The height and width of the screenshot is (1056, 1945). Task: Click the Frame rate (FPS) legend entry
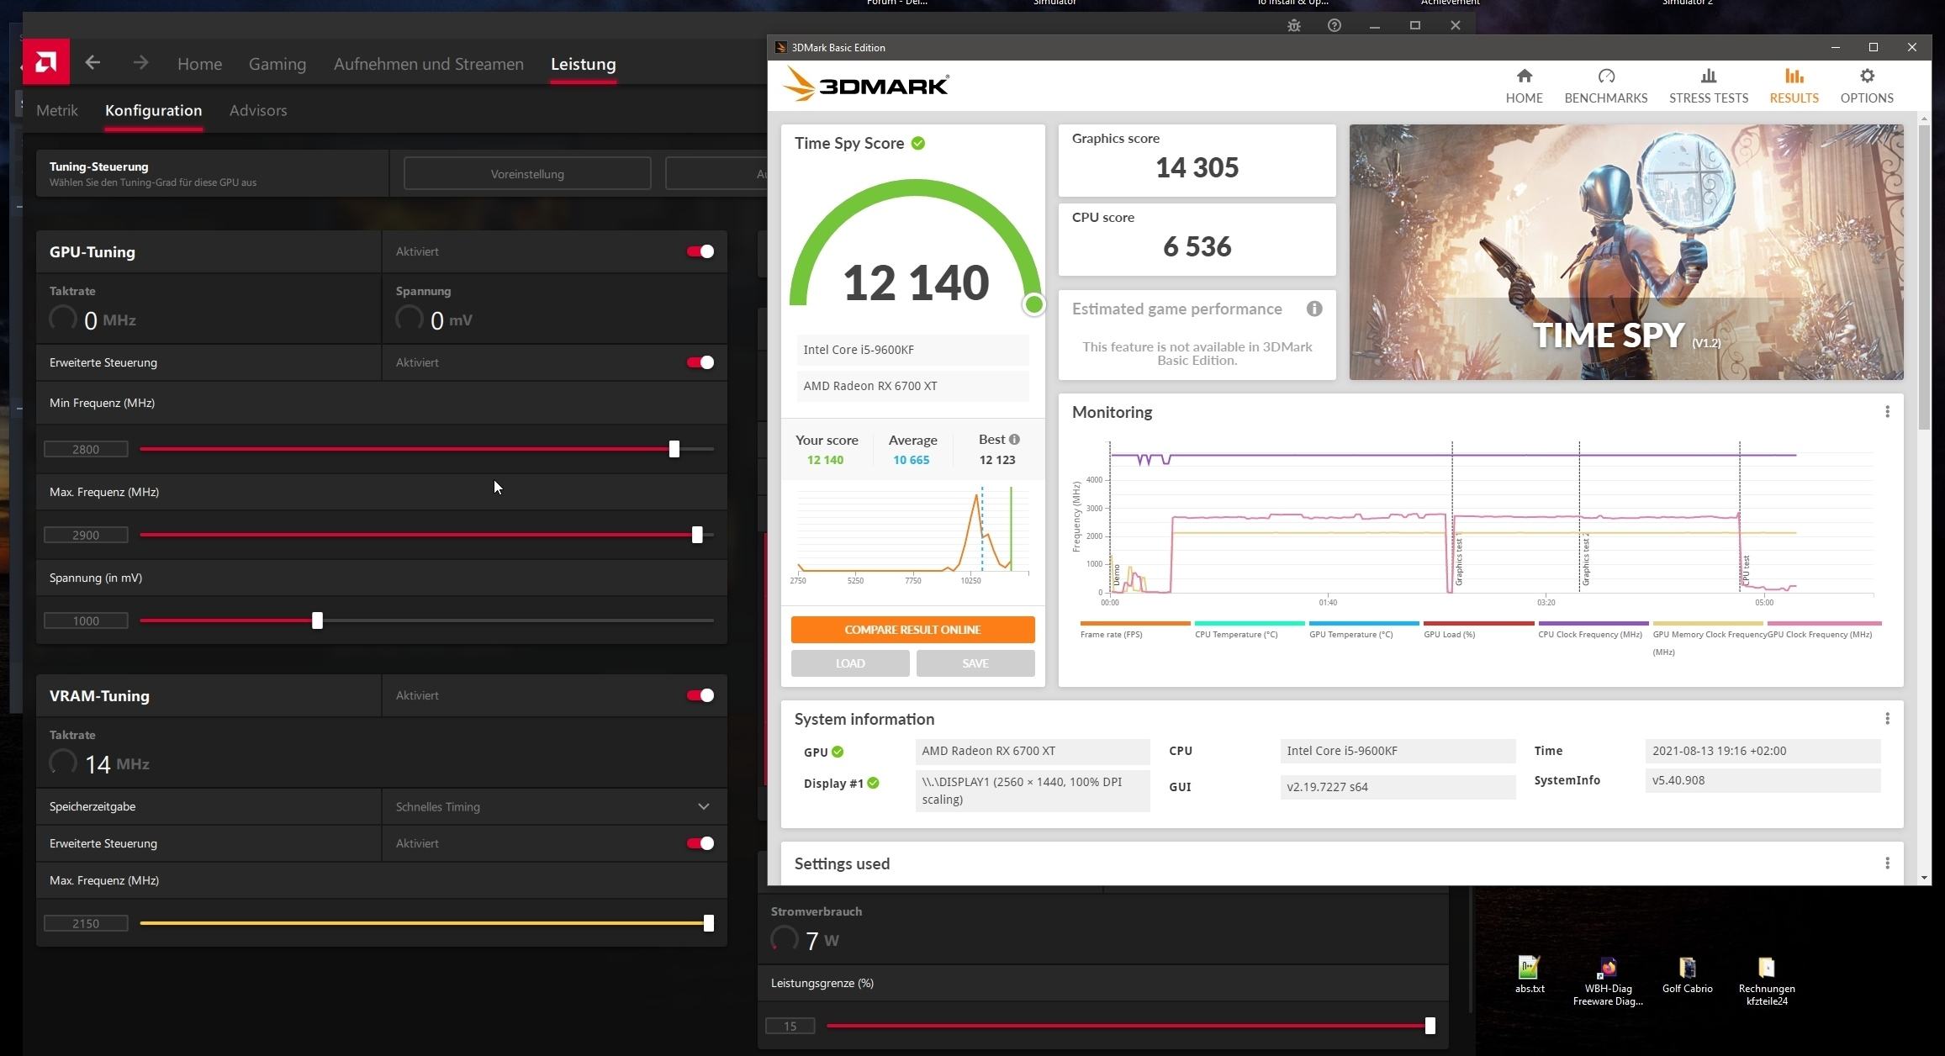[x=1134, y=631]
